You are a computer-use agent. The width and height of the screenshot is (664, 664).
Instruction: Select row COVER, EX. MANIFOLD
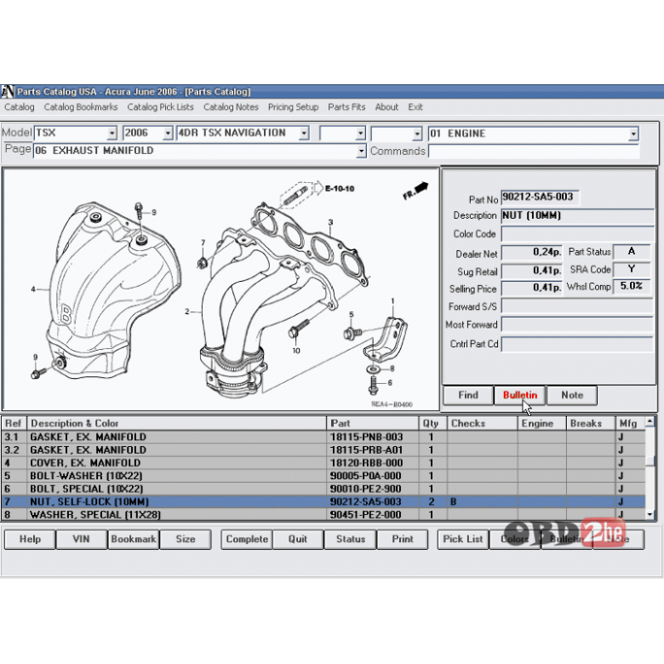point(323,463)
